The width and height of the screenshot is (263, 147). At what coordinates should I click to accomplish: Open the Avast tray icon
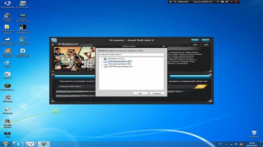pyautogui.click(x=241, y=144)
